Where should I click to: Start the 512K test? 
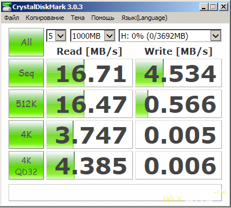[x=26, y=104]
